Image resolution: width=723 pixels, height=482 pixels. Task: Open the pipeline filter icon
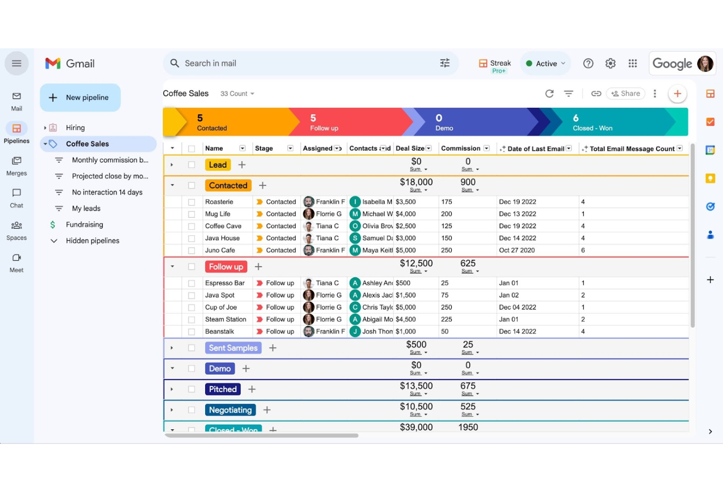569,93
